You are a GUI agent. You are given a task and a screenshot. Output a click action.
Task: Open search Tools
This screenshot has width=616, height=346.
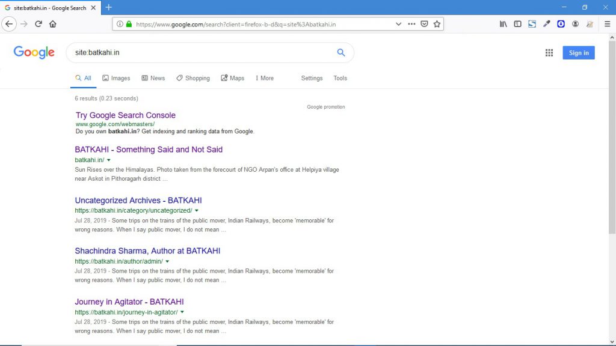pyautogui.click(x=340, y=78)
